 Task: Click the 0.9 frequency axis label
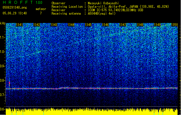pos(3,66)
